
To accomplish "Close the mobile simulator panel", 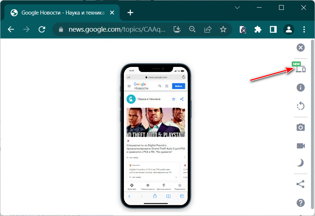I will [300, 48].
